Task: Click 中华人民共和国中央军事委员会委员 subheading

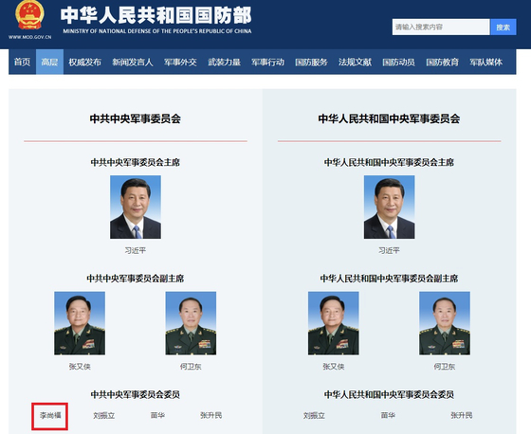Action: tap(389, 395)
